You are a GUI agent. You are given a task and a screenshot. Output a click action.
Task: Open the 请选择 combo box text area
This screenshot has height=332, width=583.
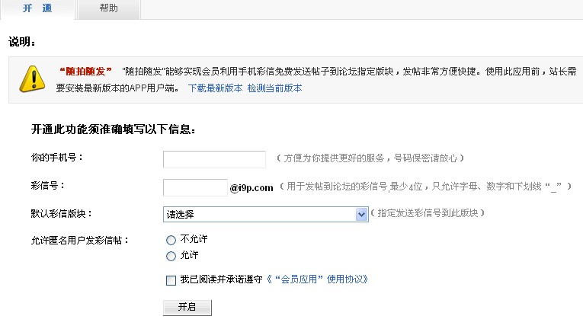(259, 214)
